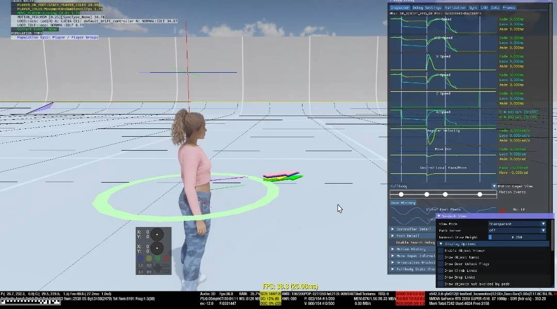557x309 pixels.
Task: Enable the Enable Object Viewer checkbox
Action: pos(440,250)
